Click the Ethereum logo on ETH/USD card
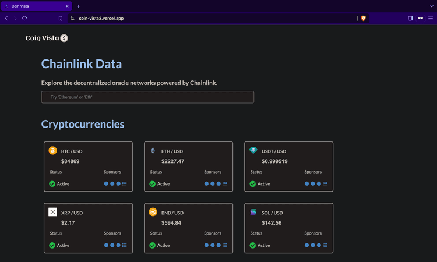This screenshot has height=262, width=437. (x=153, y=151)
